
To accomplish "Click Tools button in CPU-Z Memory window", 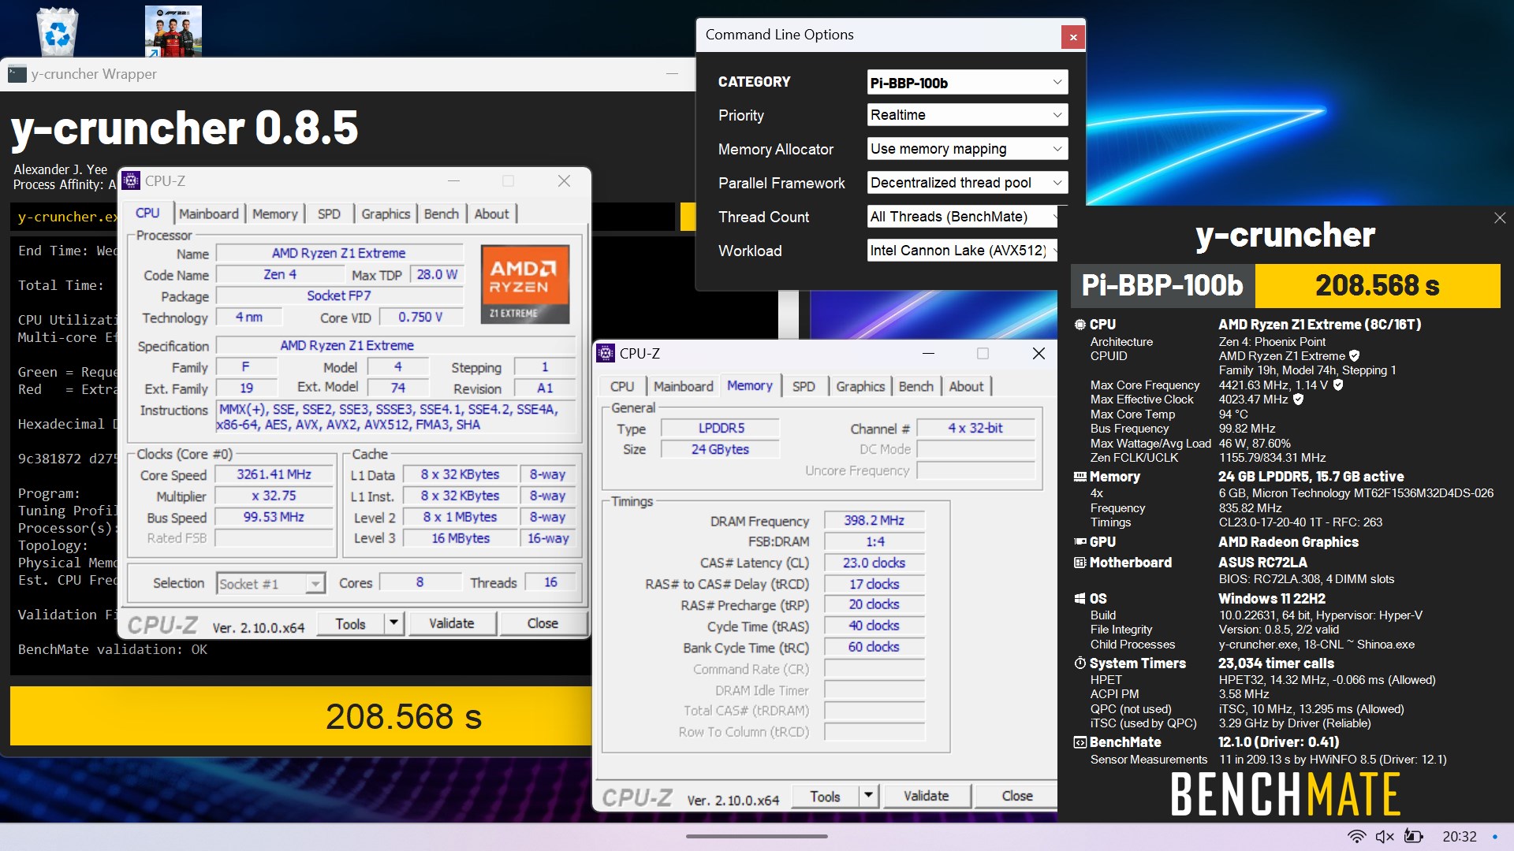I will (x=825, y=796).
